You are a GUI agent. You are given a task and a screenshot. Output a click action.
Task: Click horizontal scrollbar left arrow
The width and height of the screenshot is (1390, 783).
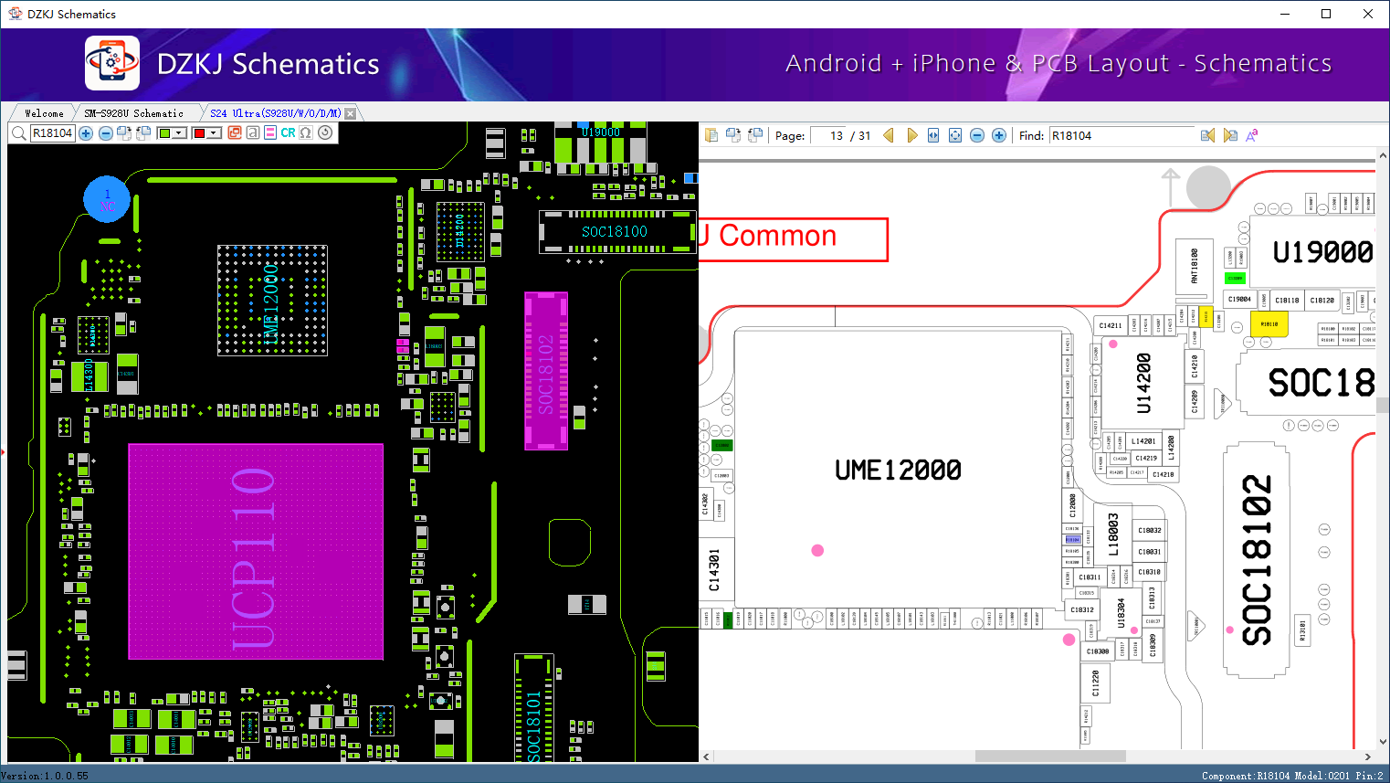(707, 757)
